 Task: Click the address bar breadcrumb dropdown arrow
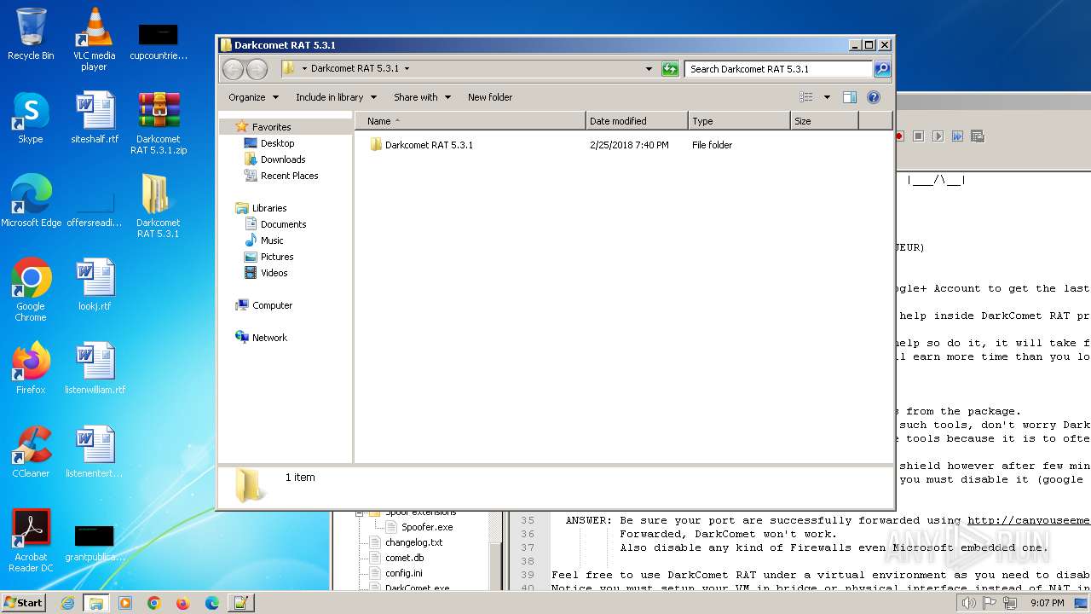pyautogui.click(x=407, y=69)
